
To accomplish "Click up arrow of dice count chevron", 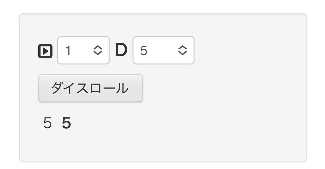I will pos(98,47).
